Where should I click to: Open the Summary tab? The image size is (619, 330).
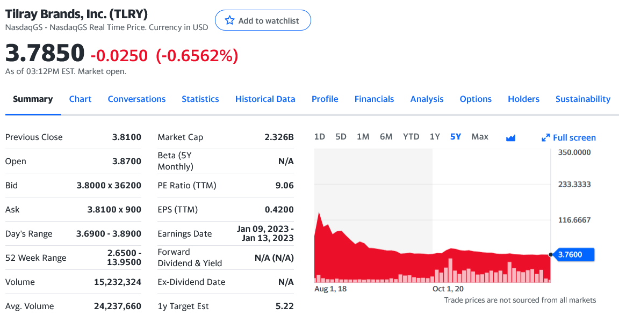(x=33, y=99)
